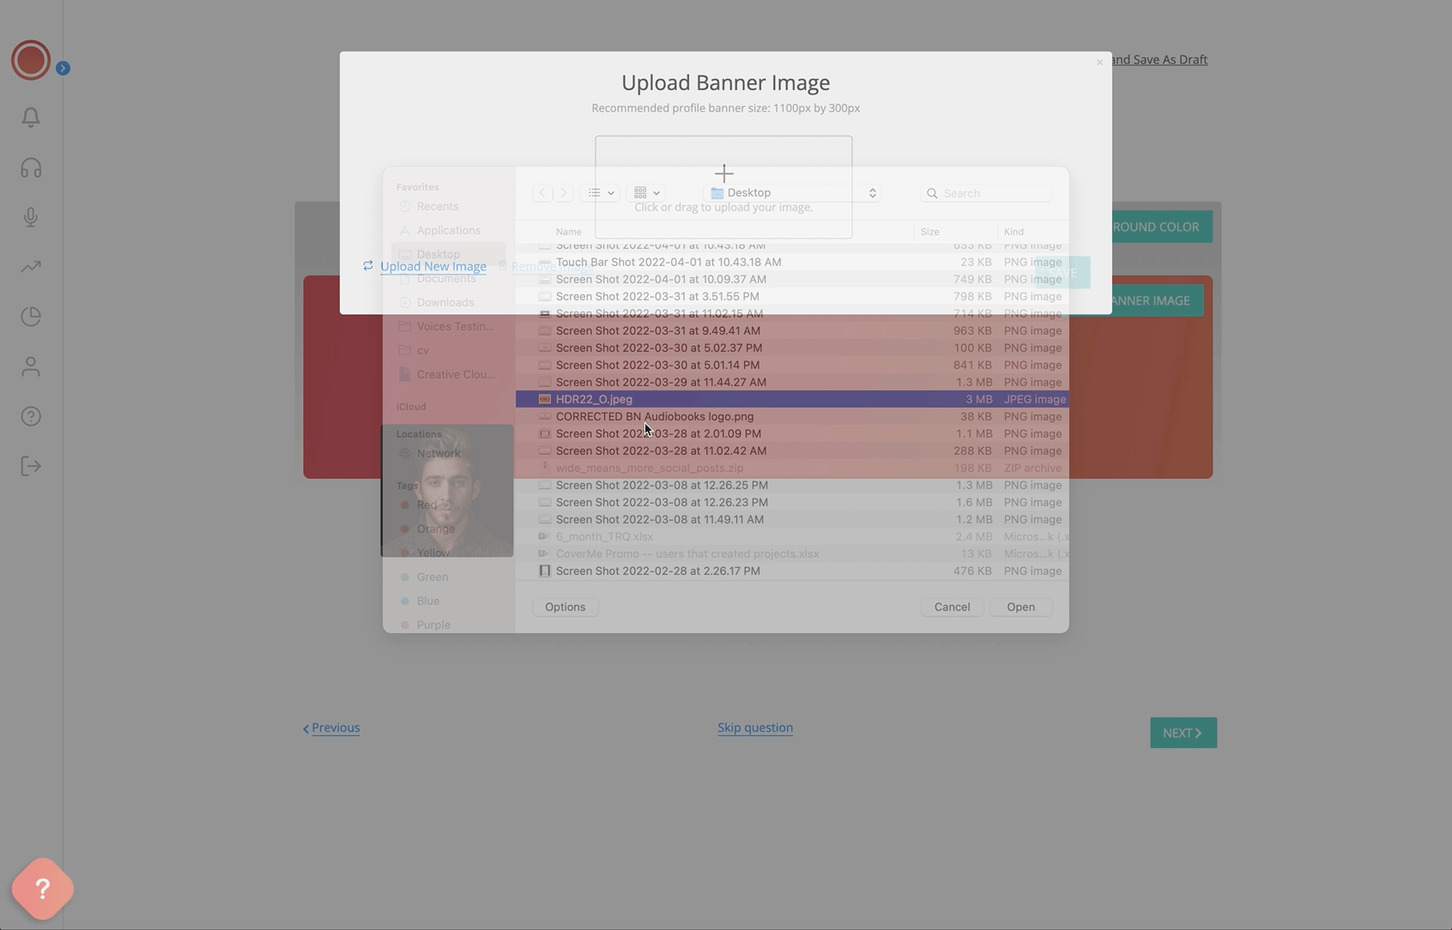Click the help circle icon in sidebar
Viewport: 1452px width, 930px height.
[x=31, y=416]
